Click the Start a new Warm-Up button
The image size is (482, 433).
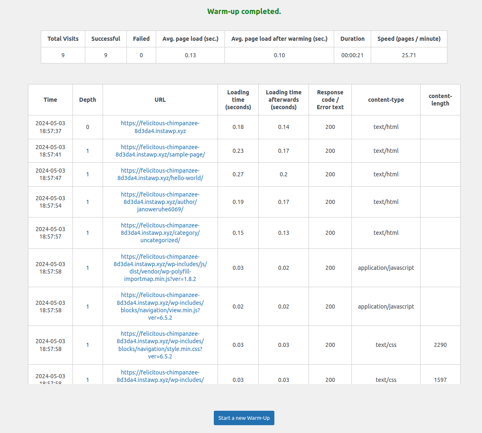244,418
